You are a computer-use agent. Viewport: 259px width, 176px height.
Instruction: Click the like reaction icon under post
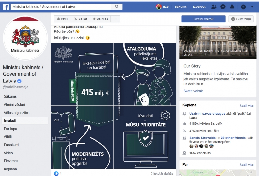(x=56, y=173)
